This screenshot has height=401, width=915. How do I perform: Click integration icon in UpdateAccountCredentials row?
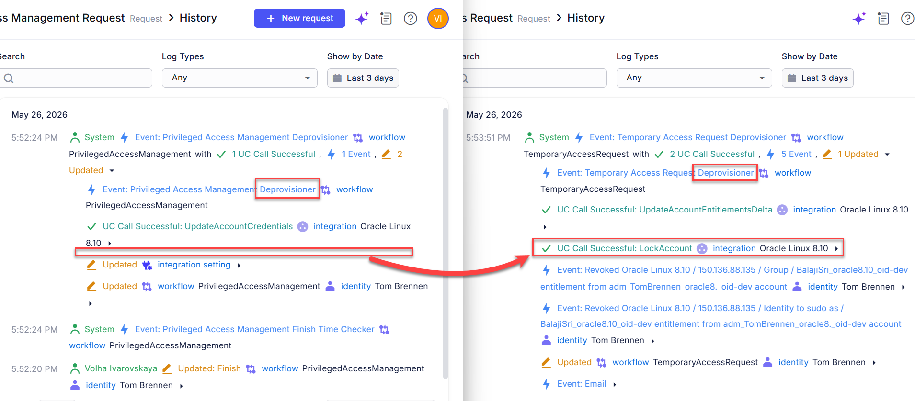(x=303, y=227)
